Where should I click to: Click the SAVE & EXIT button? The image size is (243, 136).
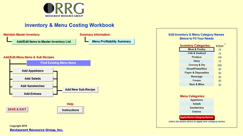[17, 110]
